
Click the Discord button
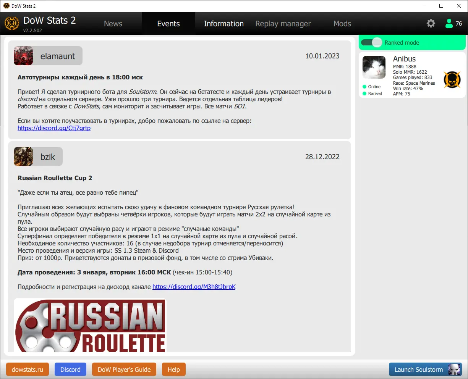click(x=70, y=369)
